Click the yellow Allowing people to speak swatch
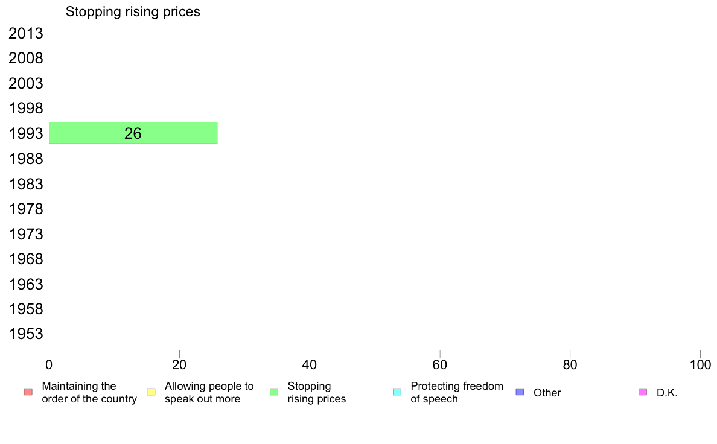Viewport: 717px width, 444px height. click(151, 392)
